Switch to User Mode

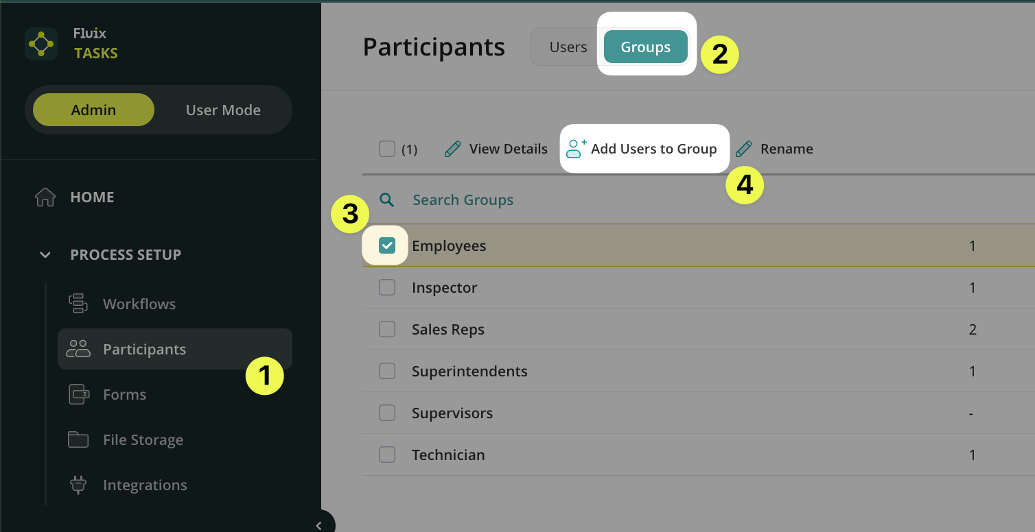click(223, 110)
